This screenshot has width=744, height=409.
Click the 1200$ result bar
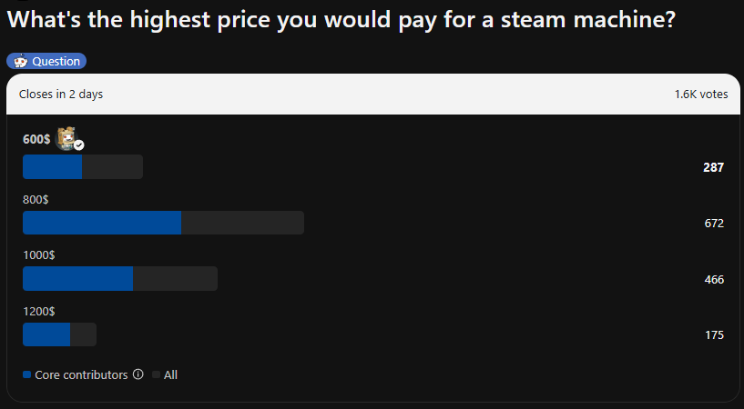coord(60,334)
